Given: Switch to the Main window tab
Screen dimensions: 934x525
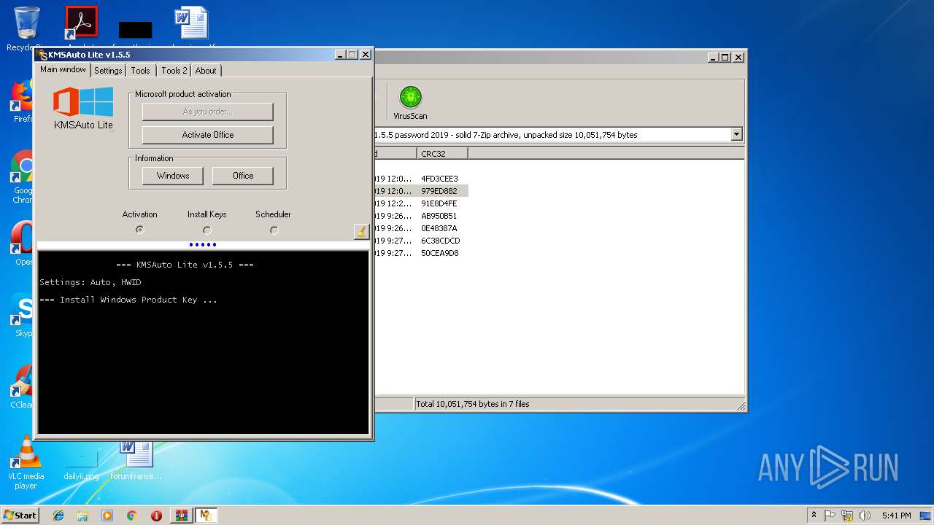Looking at the screenshot, I should (x=63, y=70).
